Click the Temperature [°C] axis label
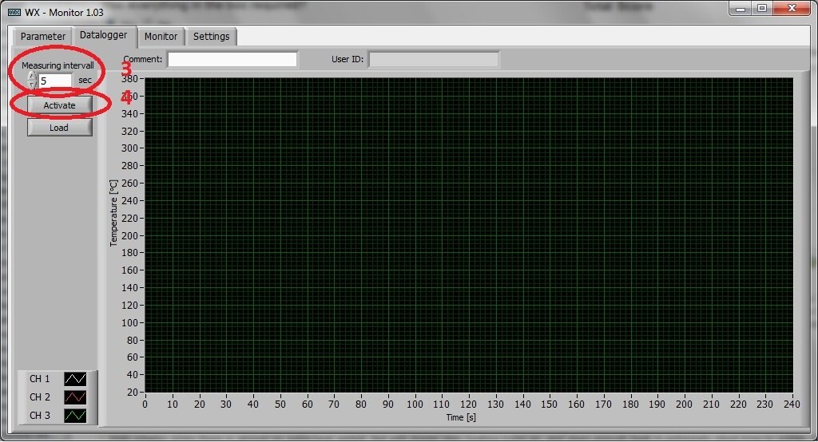Screen dimensions: 818x442 113,213
